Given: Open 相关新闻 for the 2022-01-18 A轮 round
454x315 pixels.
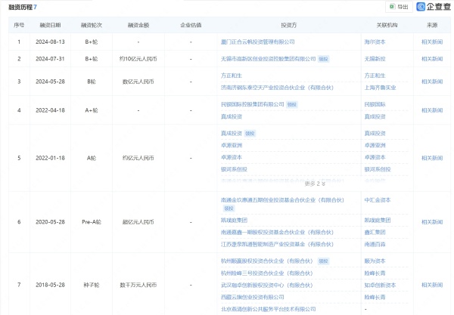Looking at the screenshot, I should click(432, 158).
